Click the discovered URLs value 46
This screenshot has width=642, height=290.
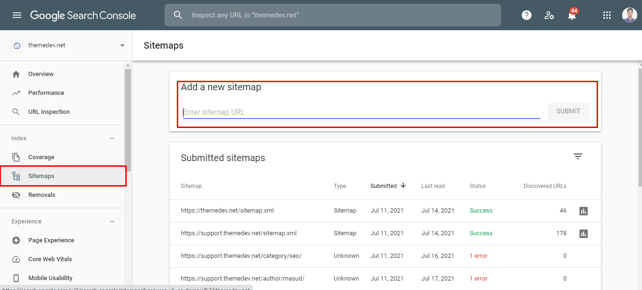(x=563, y=211)
